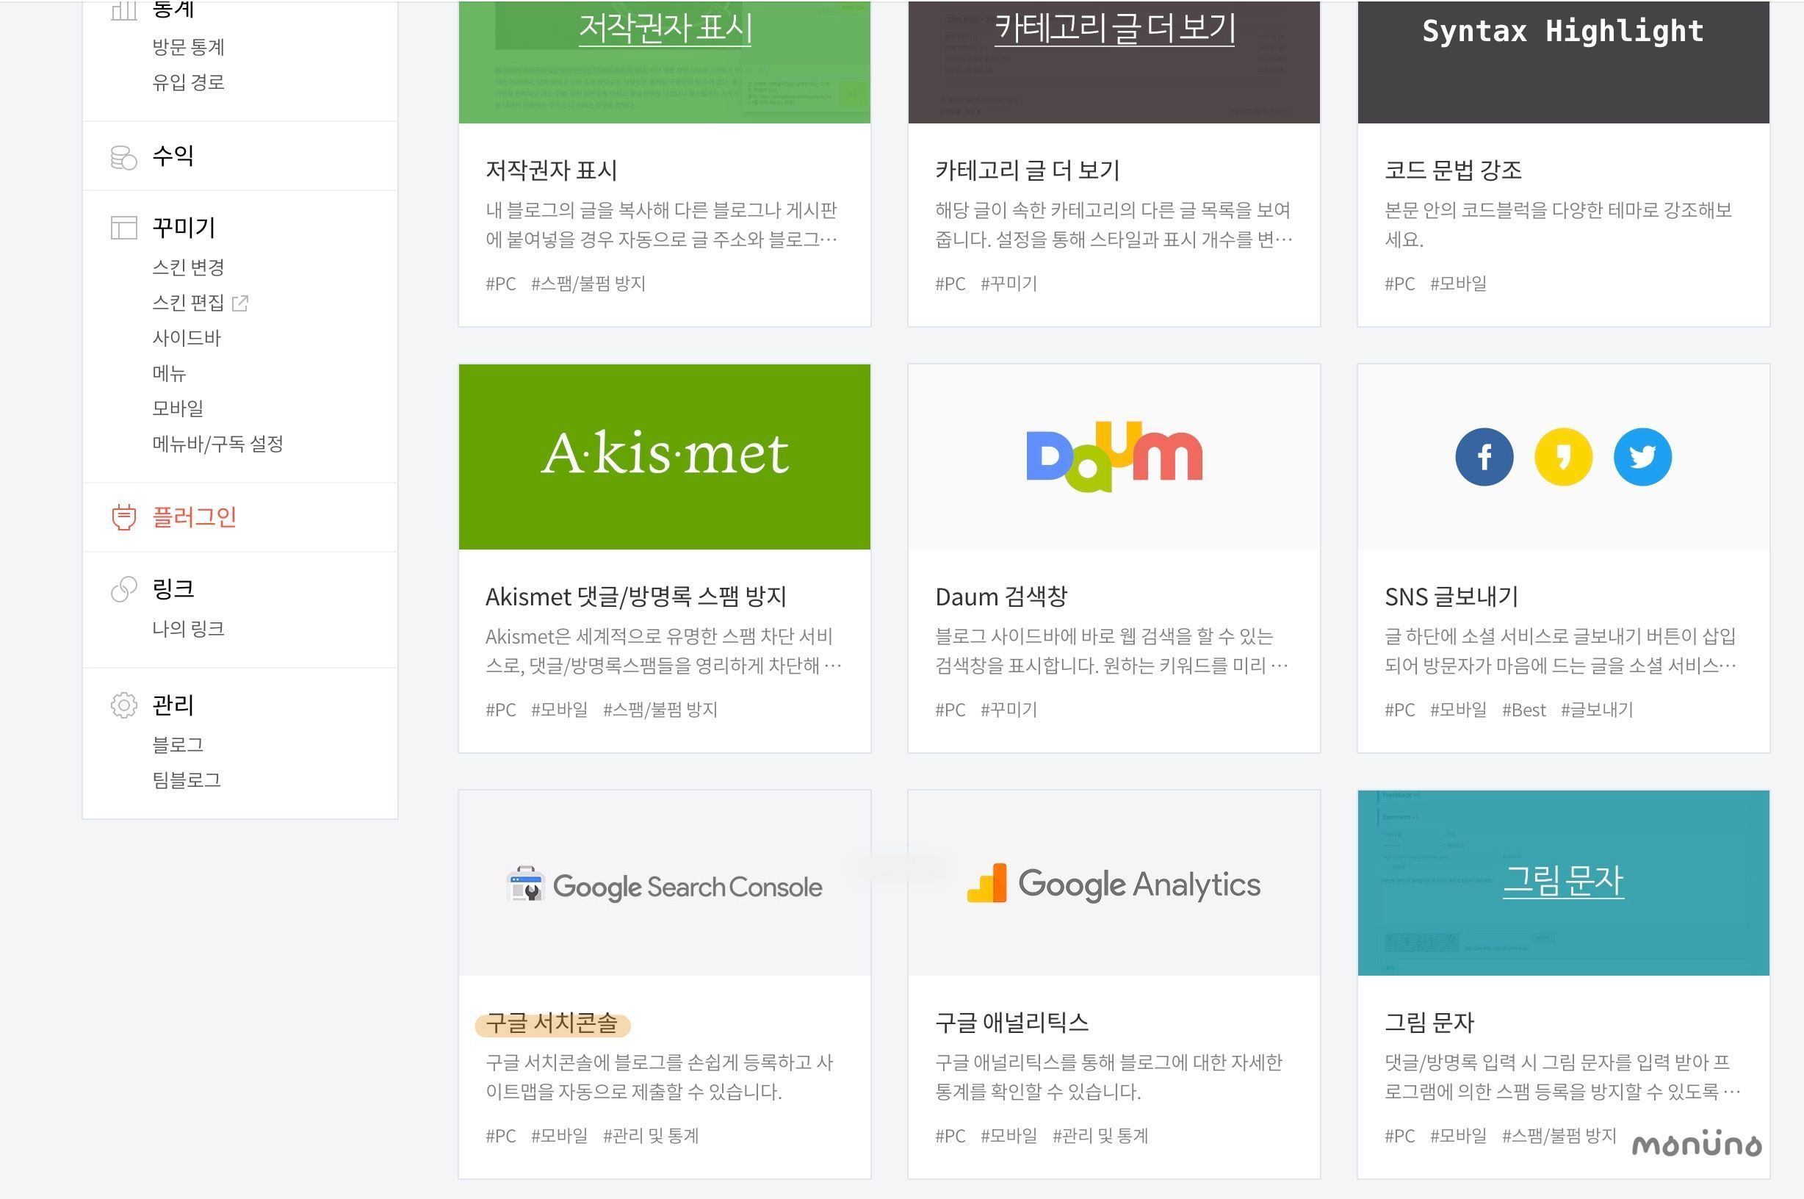The width and height of the screenshot is (1804, 1199).
Task: Click the Google Search Console logo
Action: tap(664, 885)
